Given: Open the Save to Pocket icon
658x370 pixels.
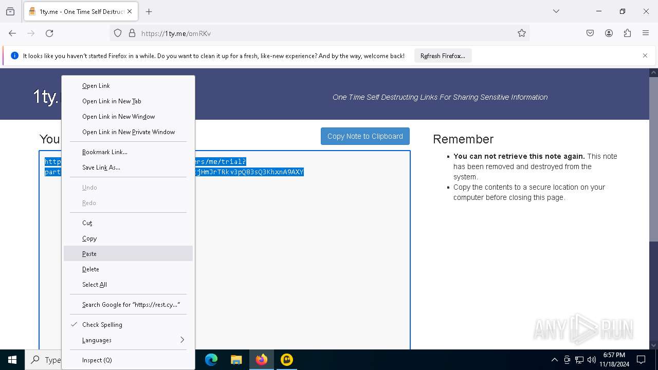Looking at the screenshot, I should click(x=590, y=33).
